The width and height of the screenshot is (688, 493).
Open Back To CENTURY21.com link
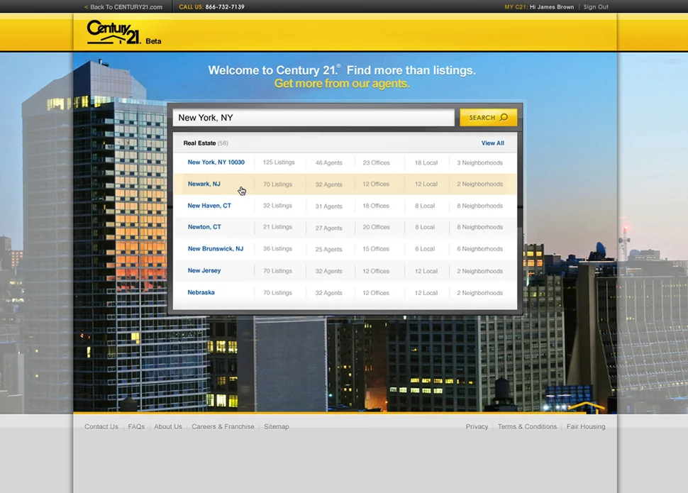pyautogui.click(x=123, y=7)
